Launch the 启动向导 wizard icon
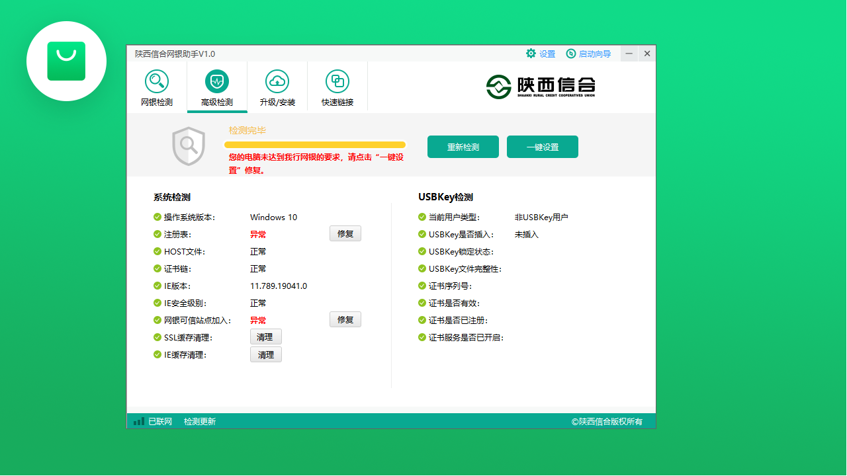This screenshot has width=847, height=476. (570, 54)
